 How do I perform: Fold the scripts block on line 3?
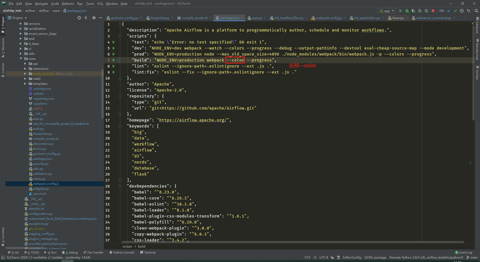pyautogui.click(x=120, y=36)
